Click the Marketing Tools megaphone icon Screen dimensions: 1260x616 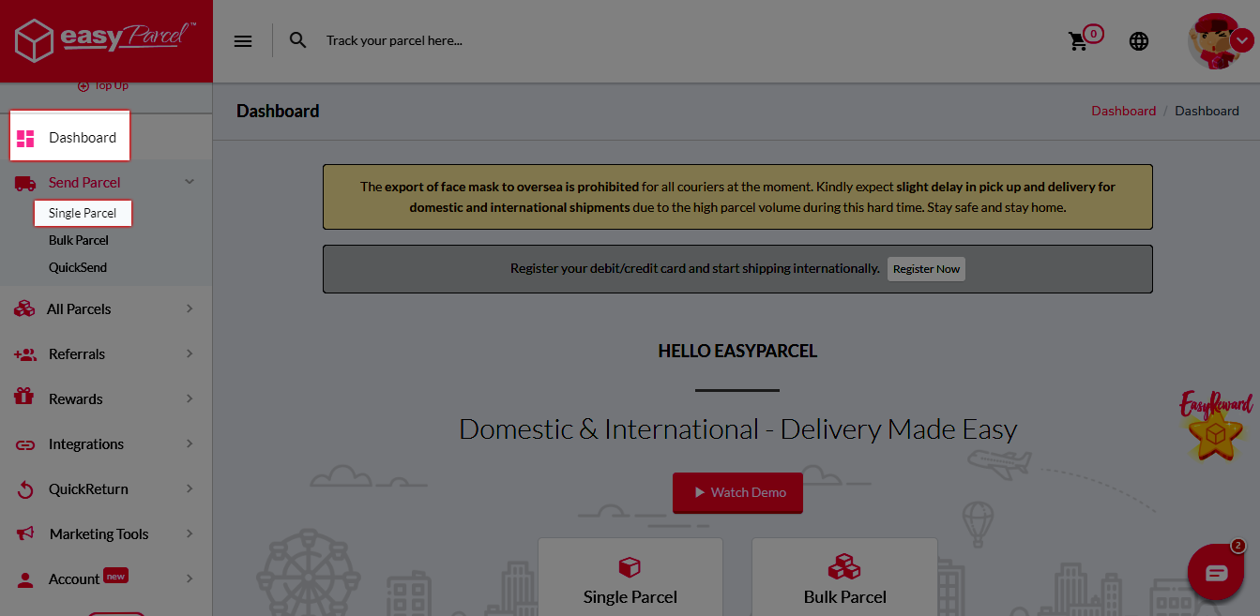[25, 533]
